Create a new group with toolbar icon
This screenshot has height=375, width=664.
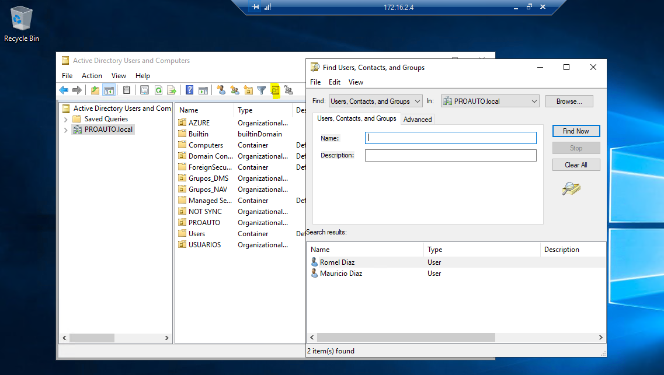click(x=235, y=90)
